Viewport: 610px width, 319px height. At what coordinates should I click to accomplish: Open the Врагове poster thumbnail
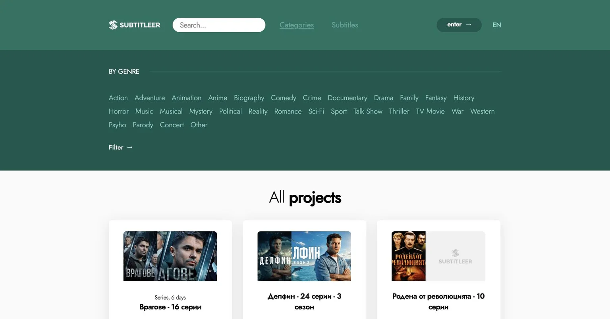(x=170, y=256)
